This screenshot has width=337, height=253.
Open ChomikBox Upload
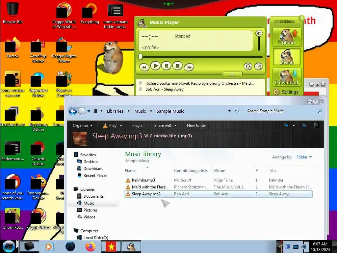tap(287, 37)
